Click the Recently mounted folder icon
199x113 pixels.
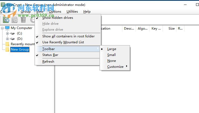pyautogui.click(x=7, y=44)
